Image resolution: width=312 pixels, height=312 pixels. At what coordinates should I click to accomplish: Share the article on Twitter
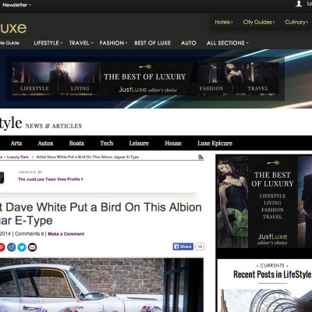(x=22, y=247)
